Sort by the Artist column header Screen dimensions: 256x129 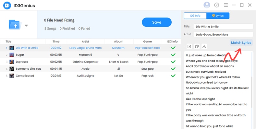[85, 41]
